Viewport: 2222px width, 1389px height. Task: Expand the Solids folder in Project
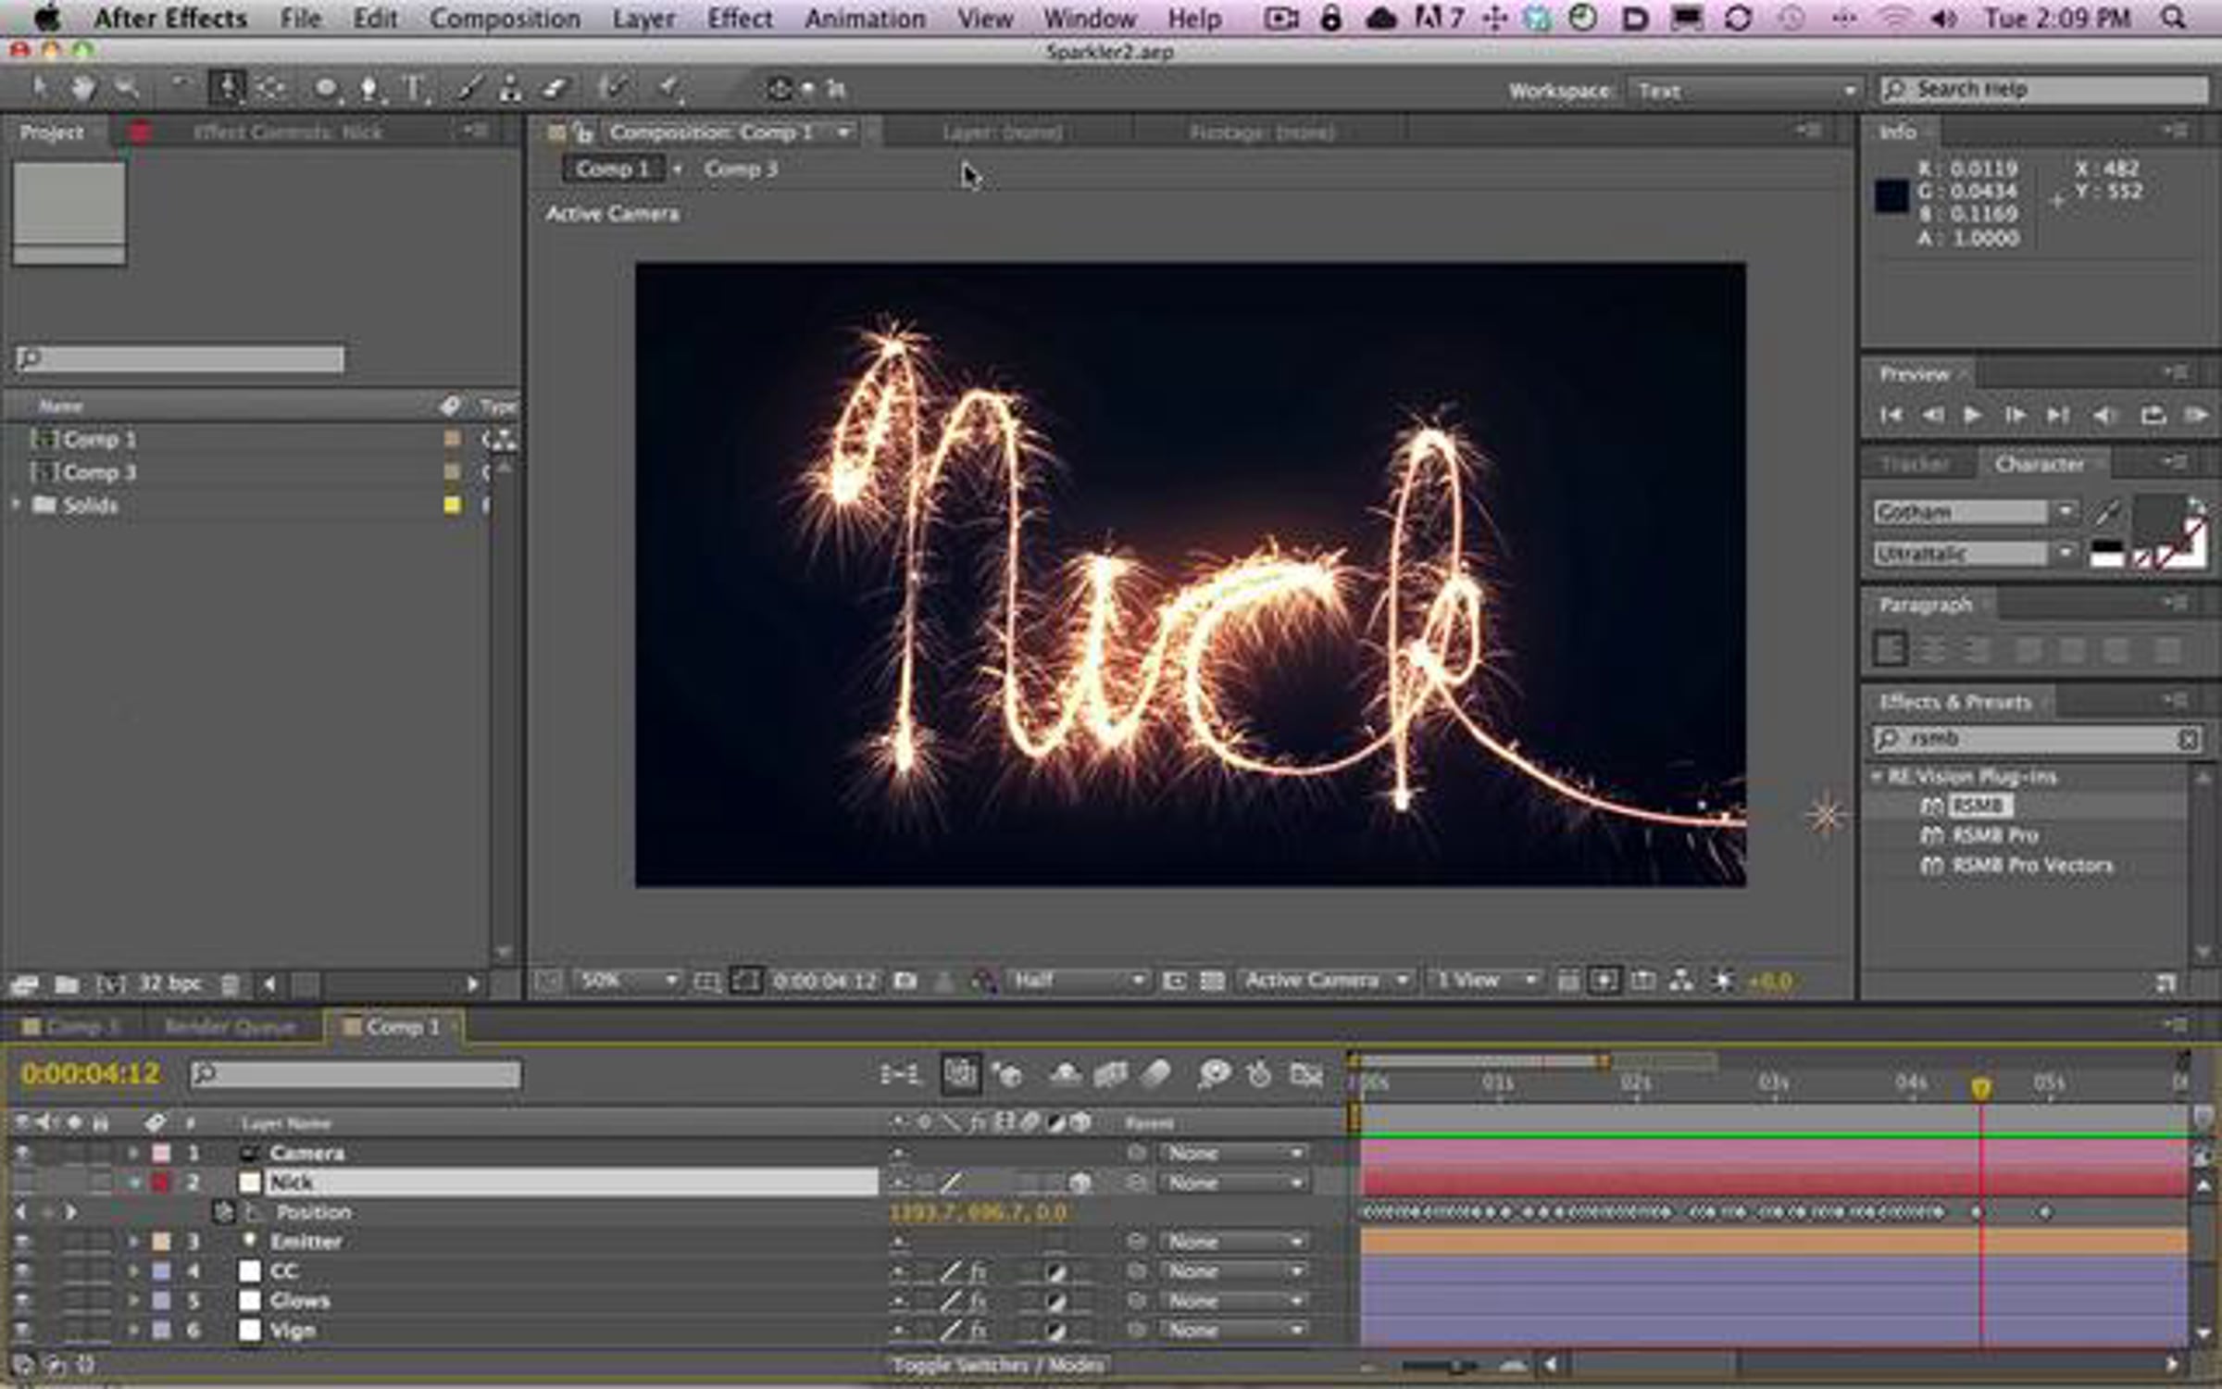[16, 505]
